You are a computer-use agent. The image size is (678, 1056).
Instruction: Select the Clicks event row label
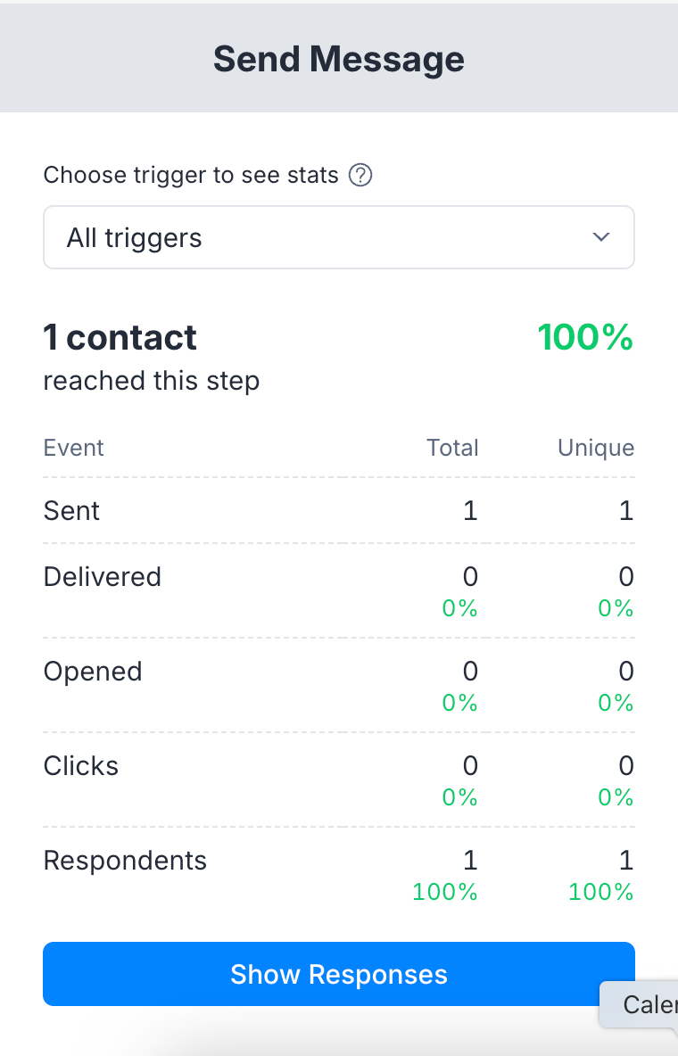[x=81, y=766]
